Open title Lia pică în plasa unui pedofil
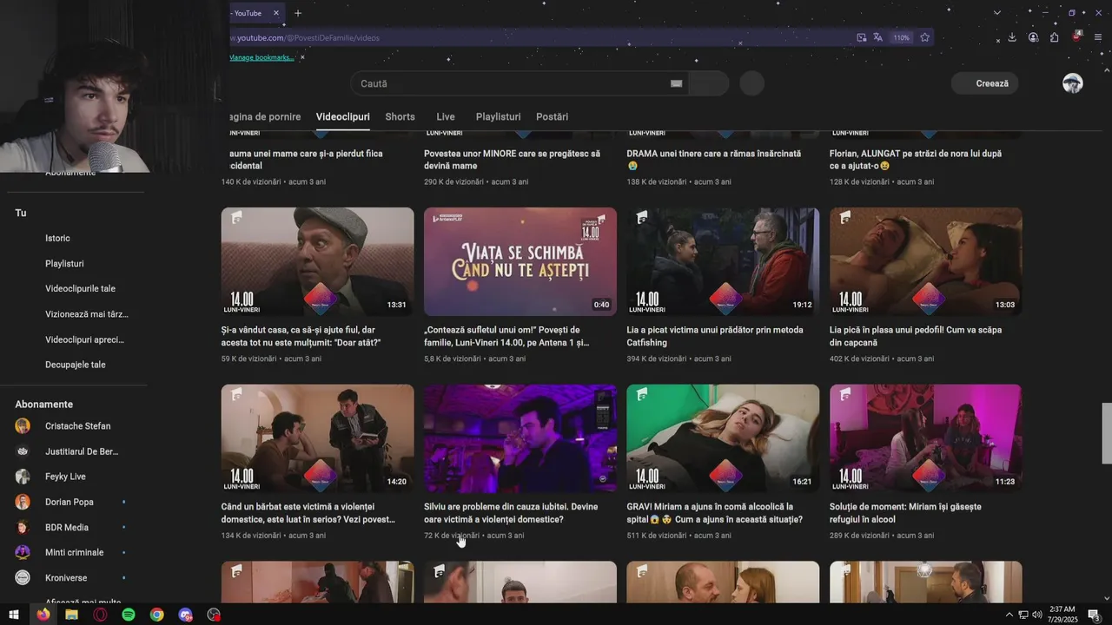 (x=916, y=336)
